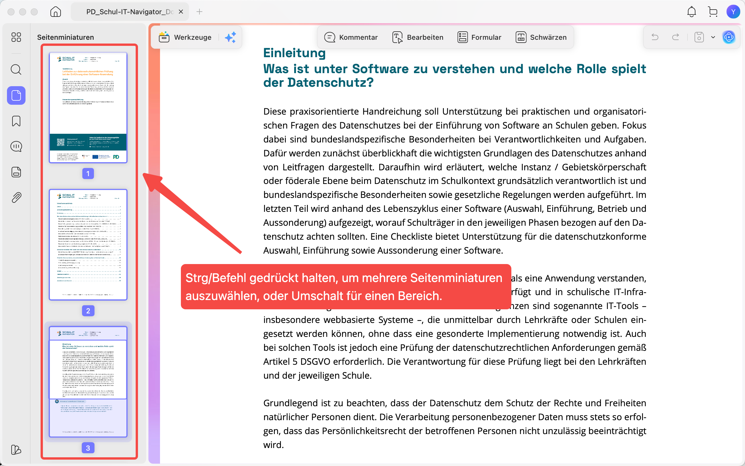Switch to the Formular mode
The image size is (745, 466).
[x=479, y=37]
